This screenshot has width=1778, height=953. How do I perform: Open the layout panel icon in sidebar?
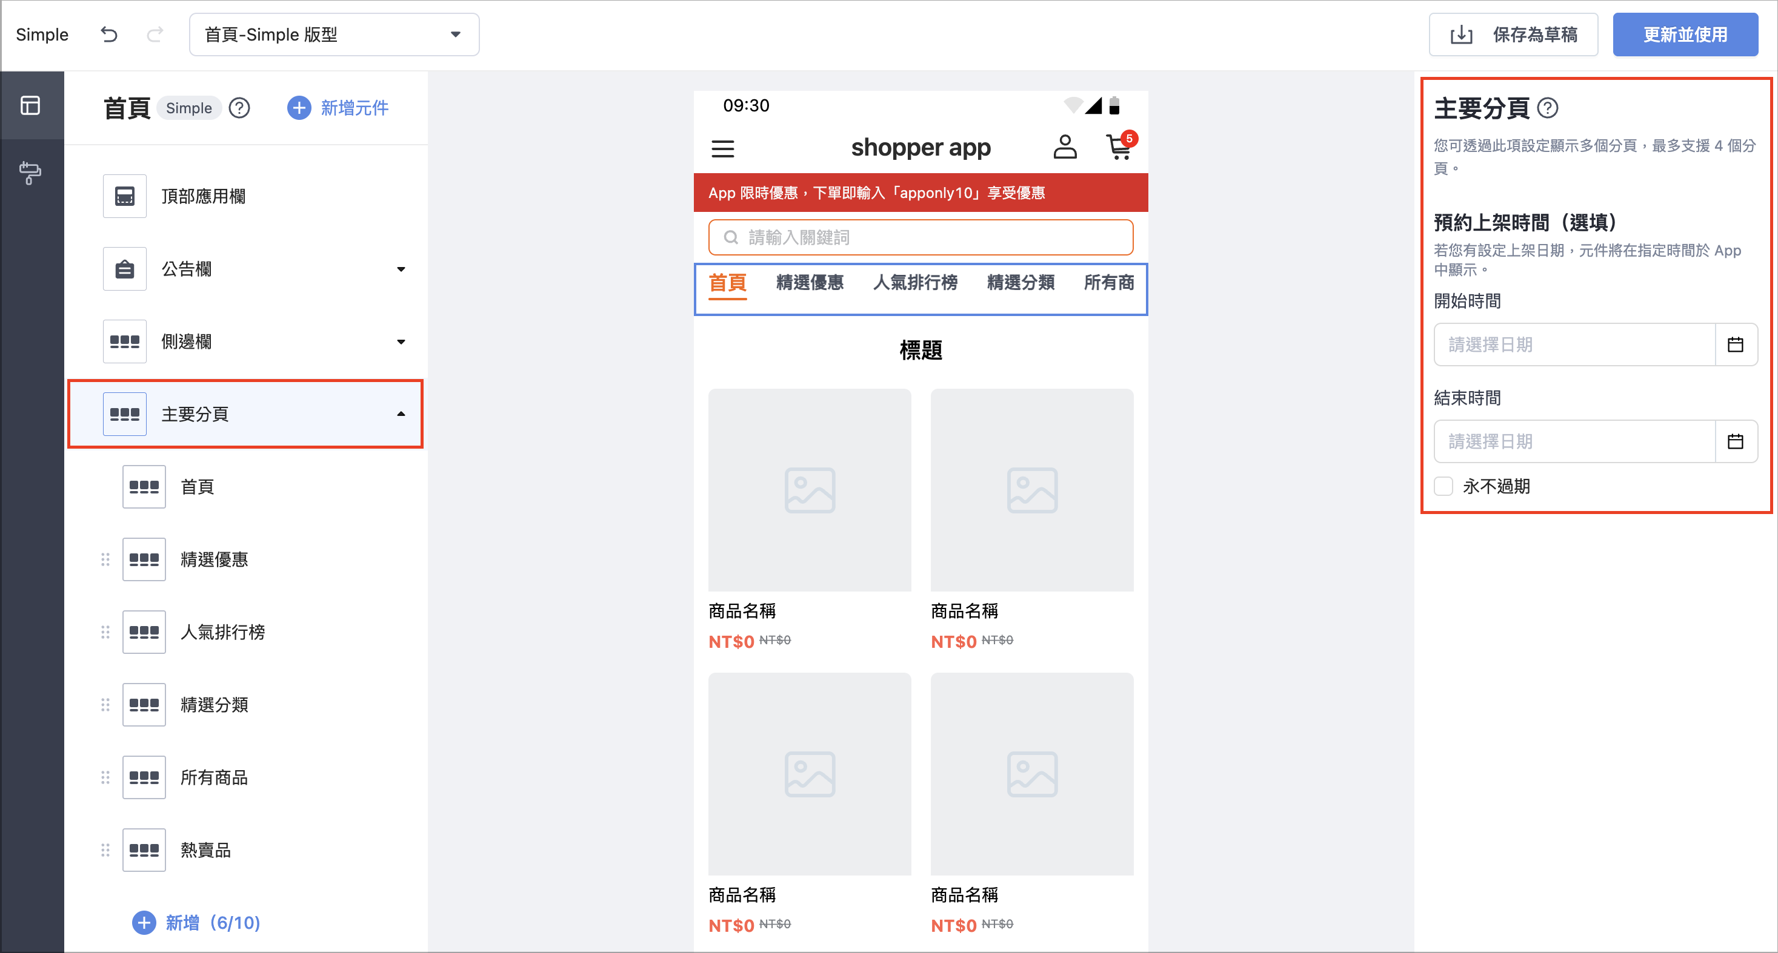point(30,105)
